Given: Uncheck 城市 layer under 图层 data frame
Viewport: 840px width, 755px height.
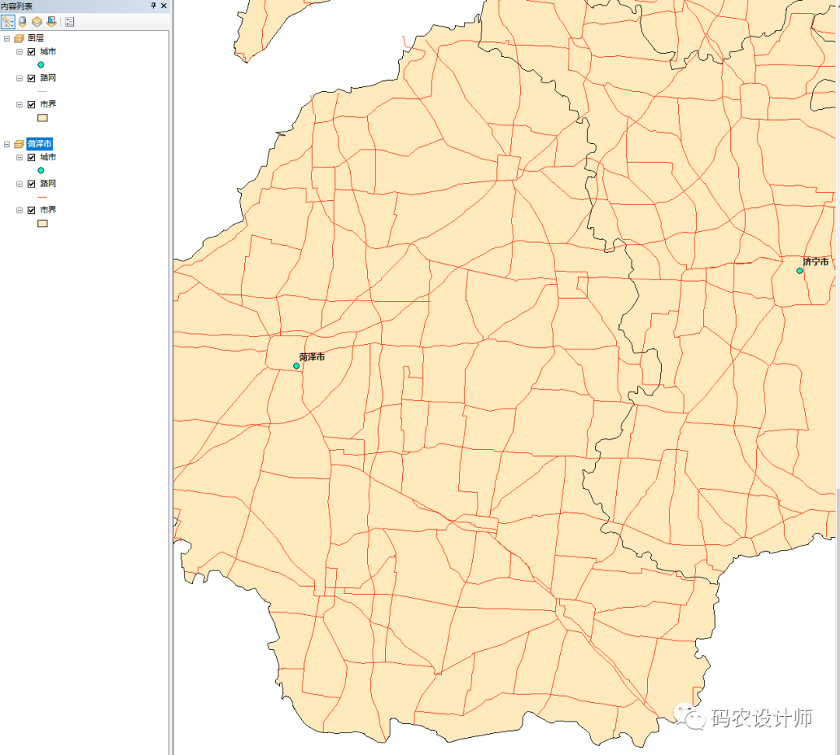Looking at the screenshot, I should pos(31,51).
